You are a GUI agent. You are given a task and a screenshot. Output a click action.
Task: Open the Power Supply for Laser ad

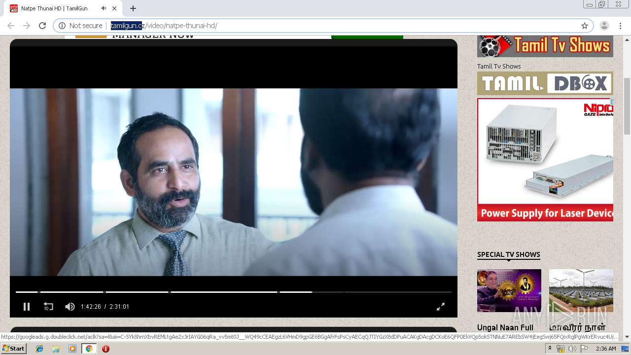tap(545, 160)
